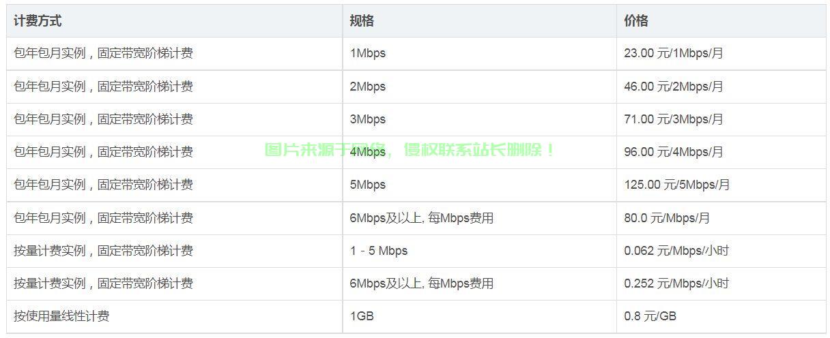Click the price 80.0 元/Mbps/月
Screen dimensions: 830x338
point(667,218)
